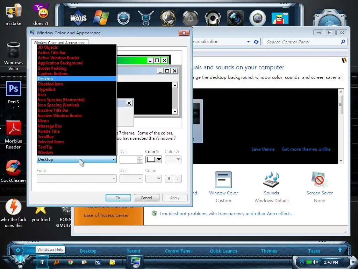Launch Chrome from the bottom taskbar
Screen dimensions: 358x269
click(70, 262)
